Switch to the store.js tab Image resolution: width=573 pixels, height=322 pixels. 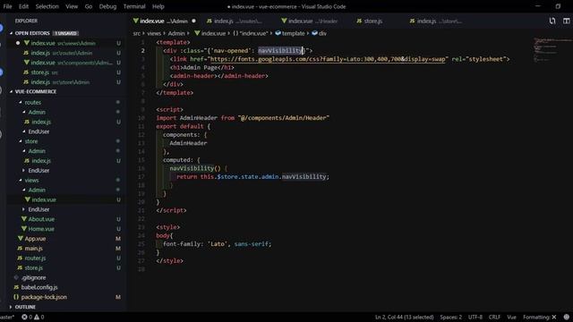point(372,21)
